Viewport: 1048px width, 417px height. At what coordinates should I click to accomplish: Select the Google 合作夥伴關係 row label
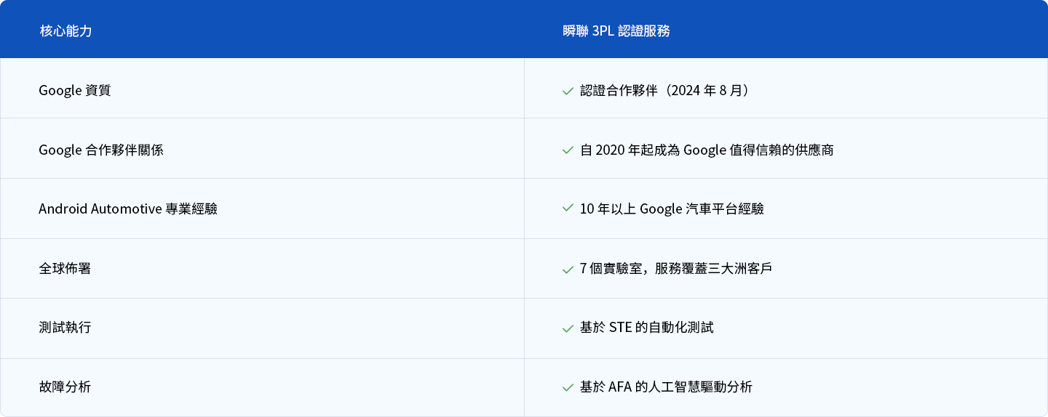tap(101, 150)
